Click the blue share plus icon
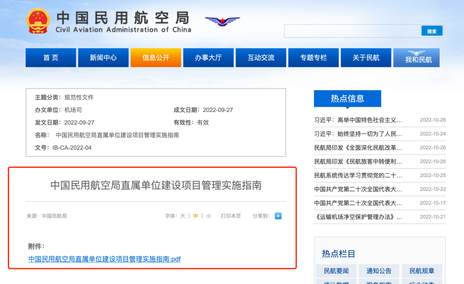This screenshot has width=464, height=284. point(278,216)
